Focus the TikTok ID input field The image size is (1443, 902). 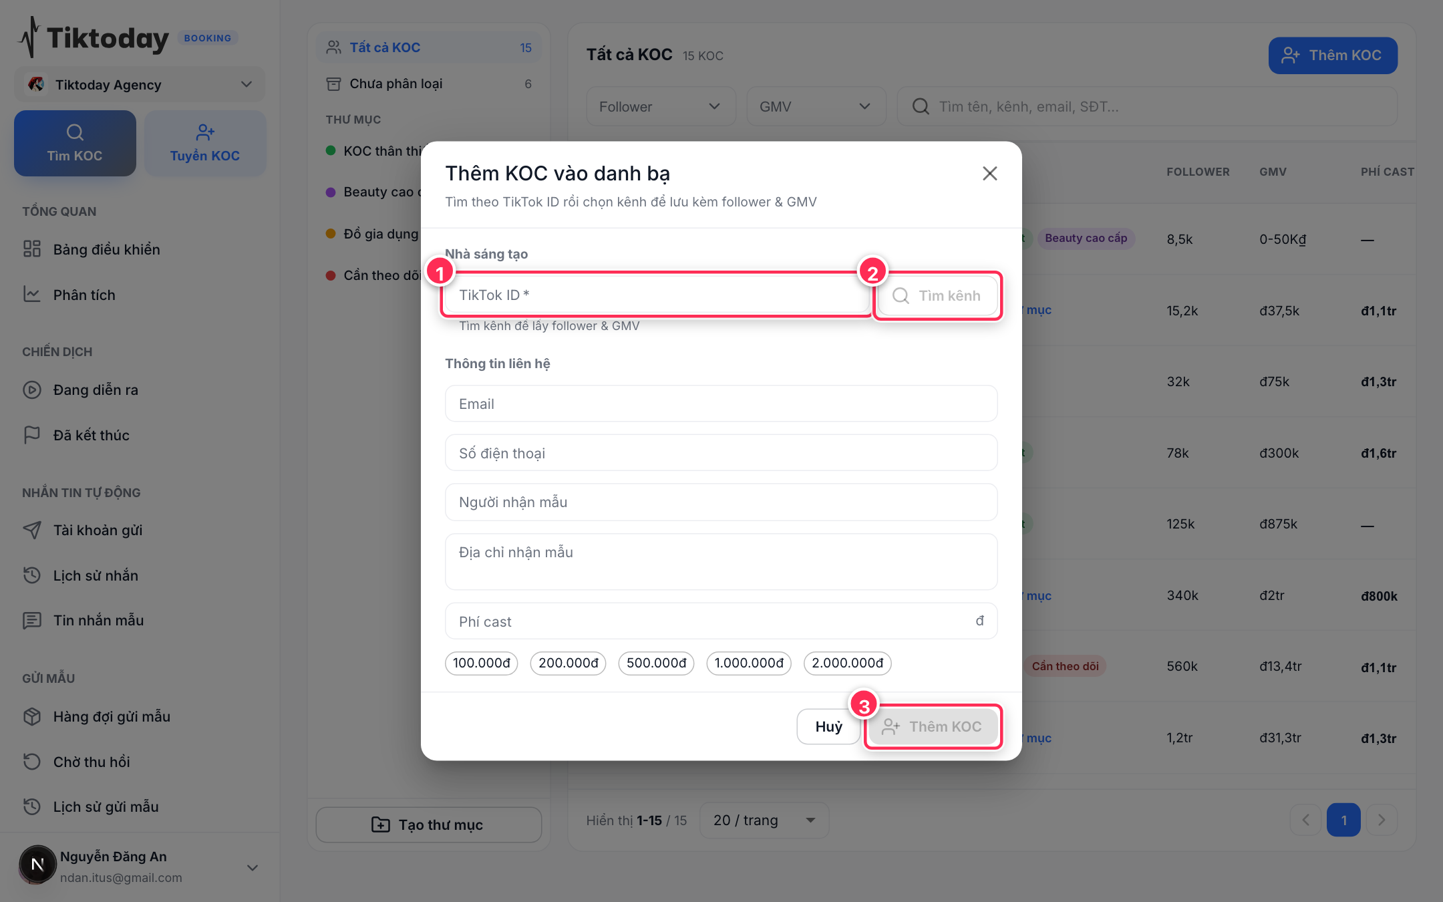click(x=656, y=295)
